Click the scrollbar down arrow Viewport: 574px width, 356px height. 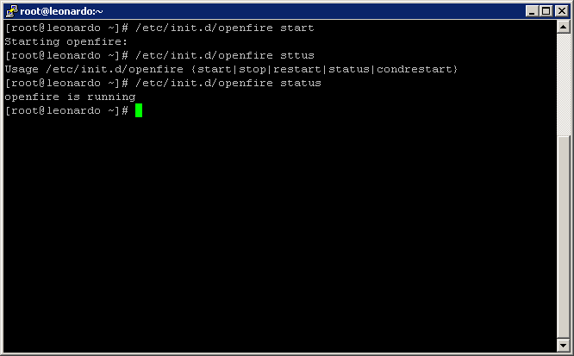point(563,345)
